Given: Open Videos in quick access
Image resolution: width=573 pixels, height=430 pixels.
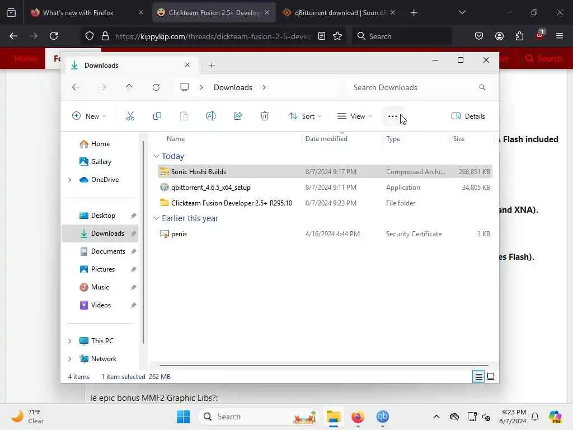Looking at the screenshot, I should point(101,305).
